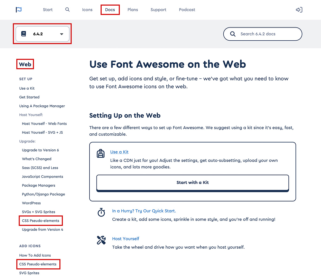321x278 pixels.
Task: Open Upgrade from Version 4
Action: click(43, 229)
